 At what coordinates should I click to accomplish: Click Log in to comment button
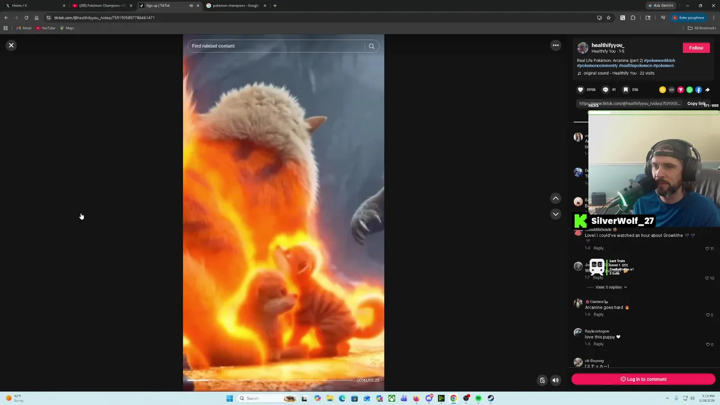tap(643, 379)
